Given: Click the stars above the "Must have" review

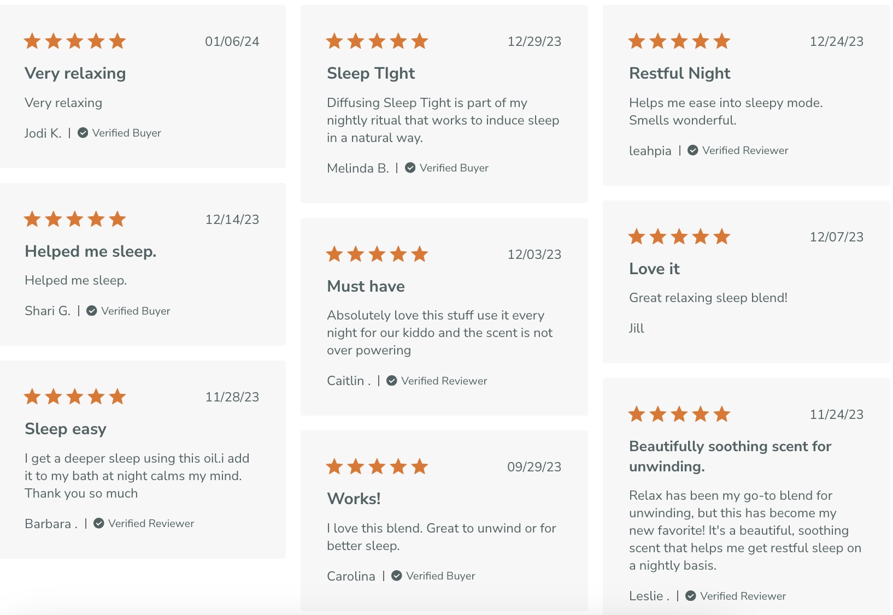Looking at the screenshot, I should (x=377, y=254).
